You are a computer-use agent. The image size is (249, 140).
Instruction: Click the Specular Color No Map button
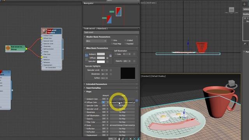click(122, 105)
